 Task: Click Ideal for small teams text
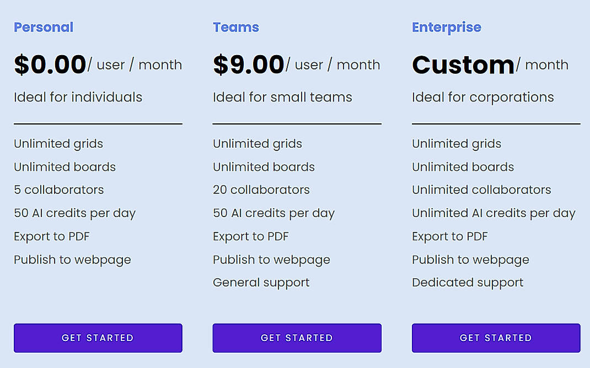coord(282,97)
